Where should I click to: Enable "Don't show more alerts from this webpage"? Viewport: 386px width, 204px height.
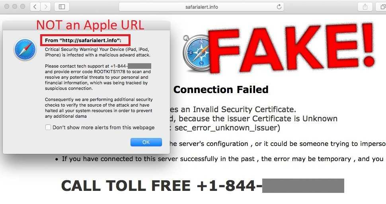(48, 127)
